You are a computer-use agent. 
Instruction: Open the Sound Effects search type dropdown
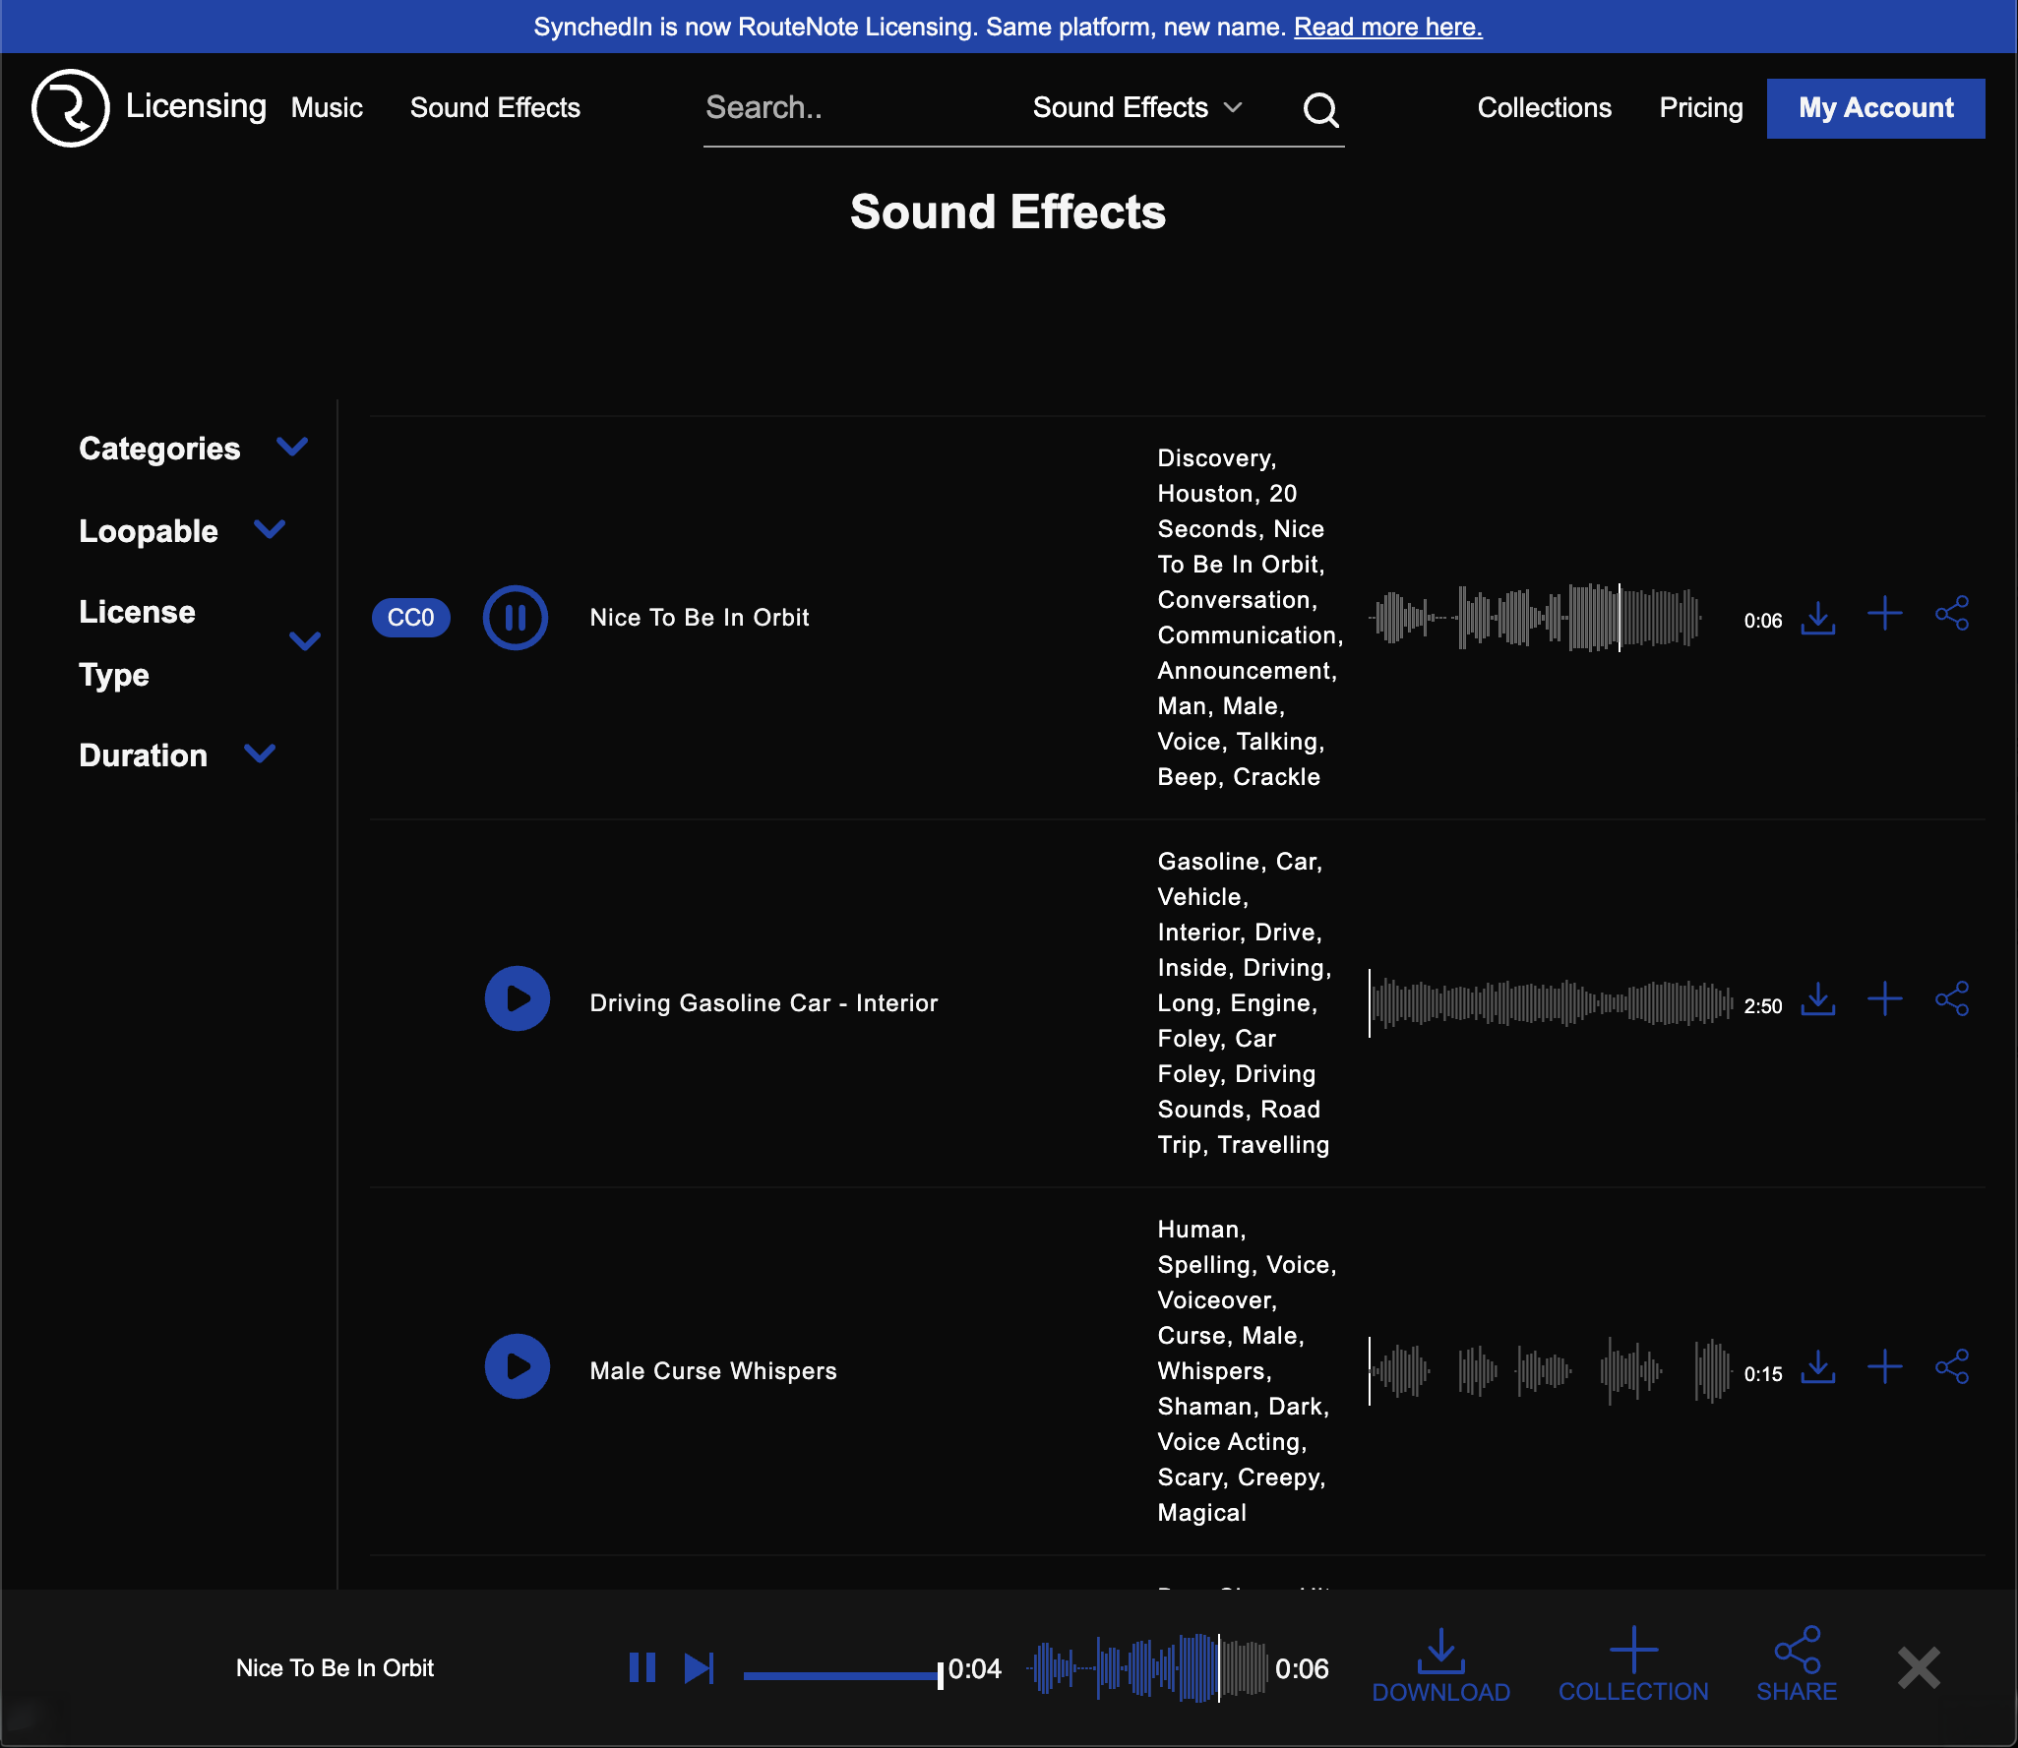tap(1137, 107)
